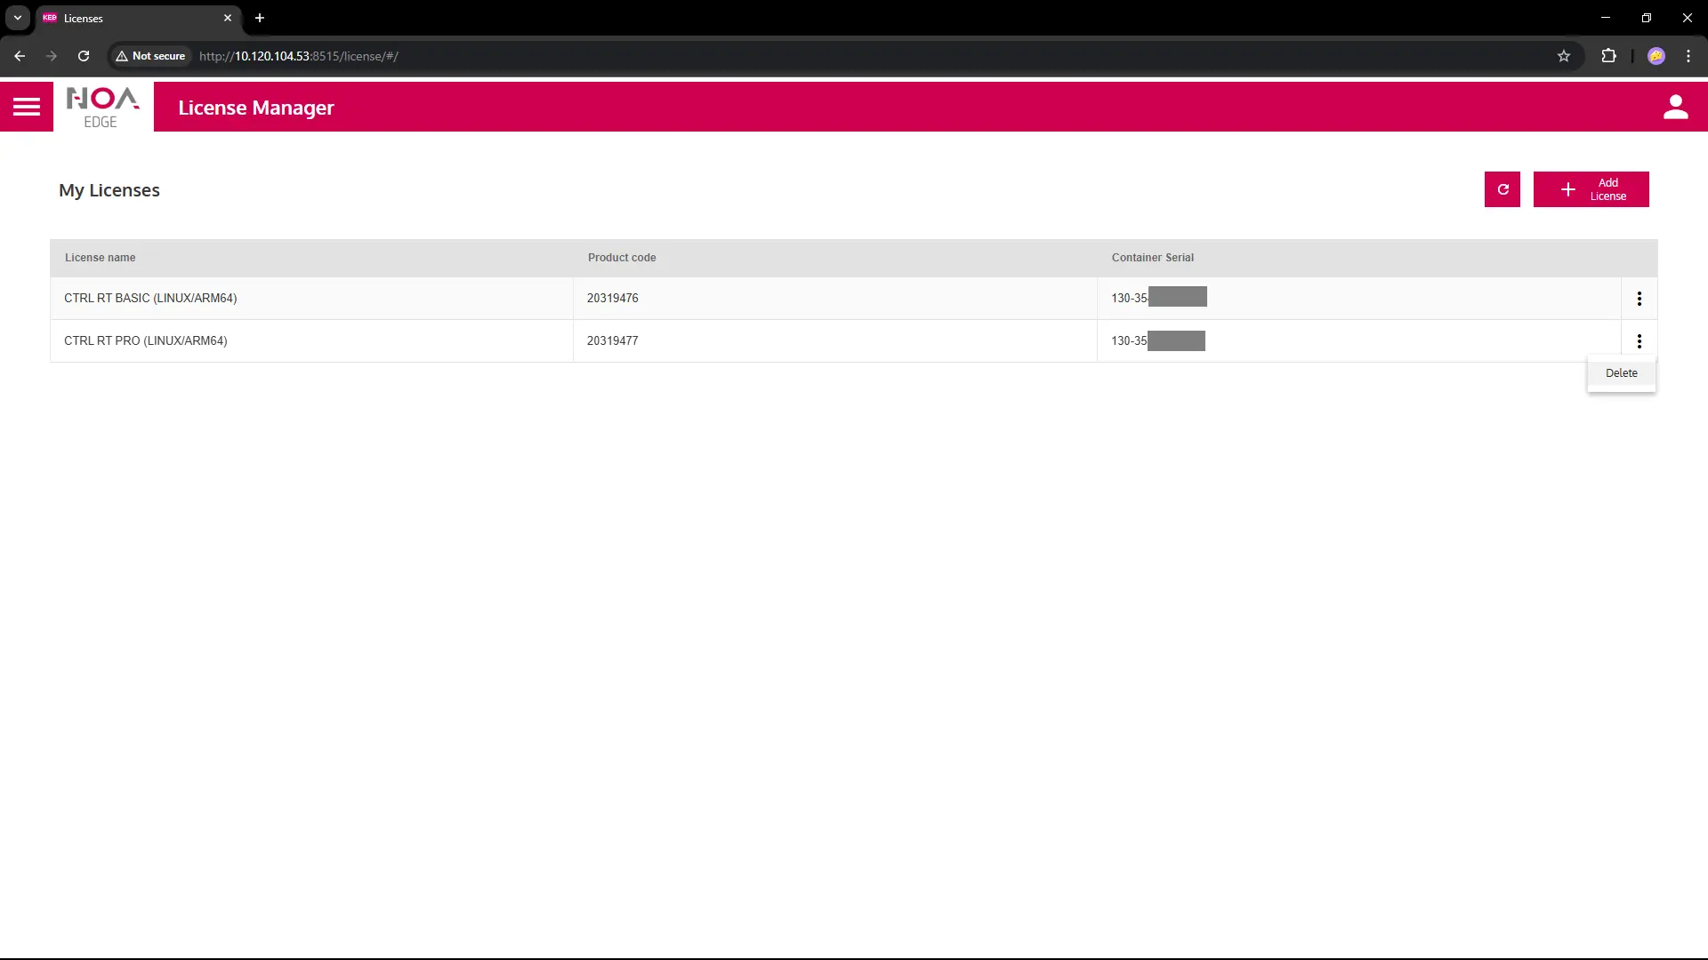Open the hamburger navigation menu

(x=27, y=107)
